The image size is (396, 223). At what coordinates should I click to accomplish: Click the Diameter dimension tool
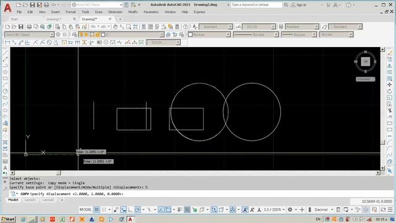pos(49,43)
